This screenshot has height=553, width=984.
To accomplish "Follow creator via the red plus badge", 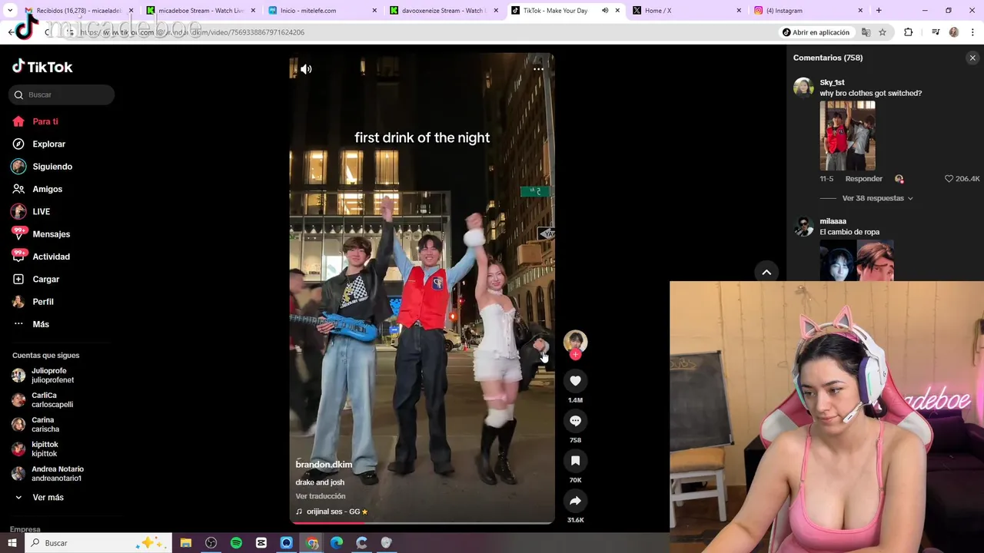I will (575, 354).
